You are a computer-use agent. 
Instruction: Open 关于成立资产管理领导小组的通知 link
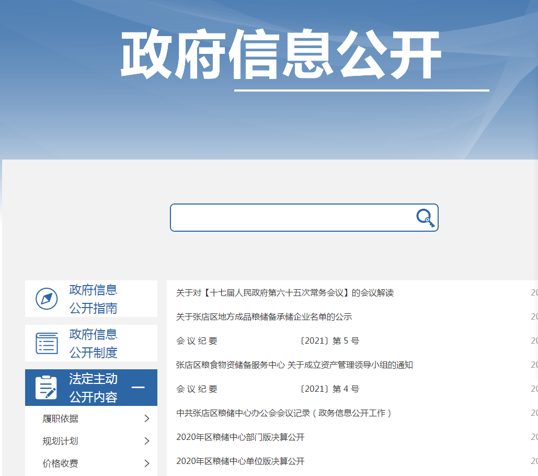tap(294, 365)
